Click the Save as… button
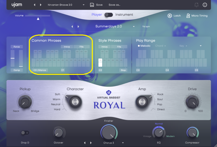 pyautogui.click(x=114, y=5)
